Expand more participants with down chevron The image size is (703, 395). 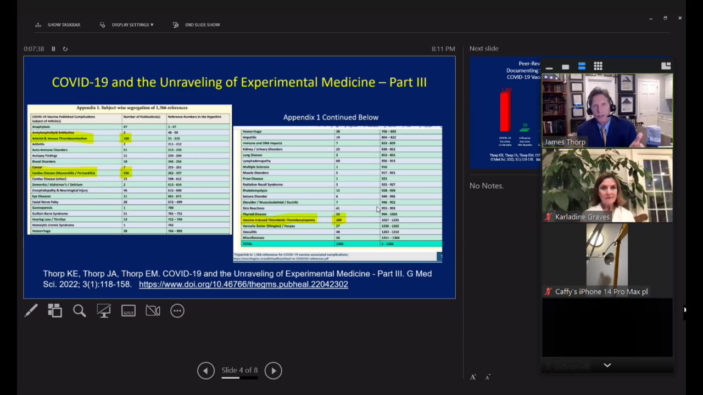[x=607, y=365]
